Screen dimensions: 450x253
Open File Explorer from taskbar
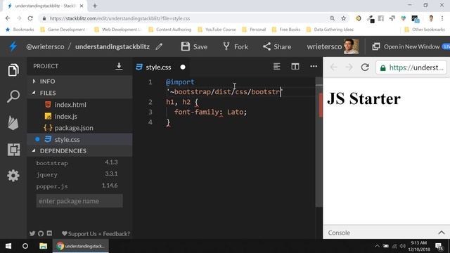(x=44, y=246)
